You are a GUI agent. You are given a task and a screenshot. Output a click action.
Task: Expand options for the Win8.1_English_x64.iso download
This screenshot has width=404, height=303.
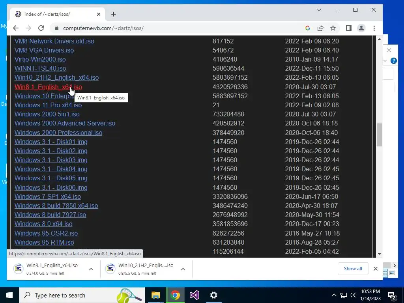(91, 269)
